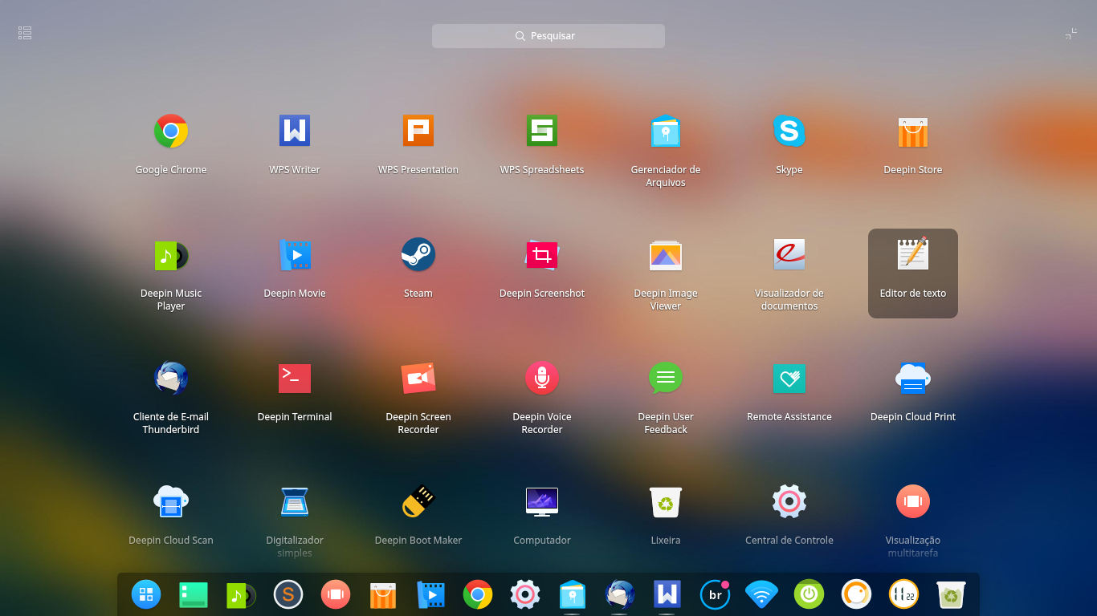Screen dimensions: 1097x616
Task: Click the green show desktop dock icon
Action: [x=194, y=594]
